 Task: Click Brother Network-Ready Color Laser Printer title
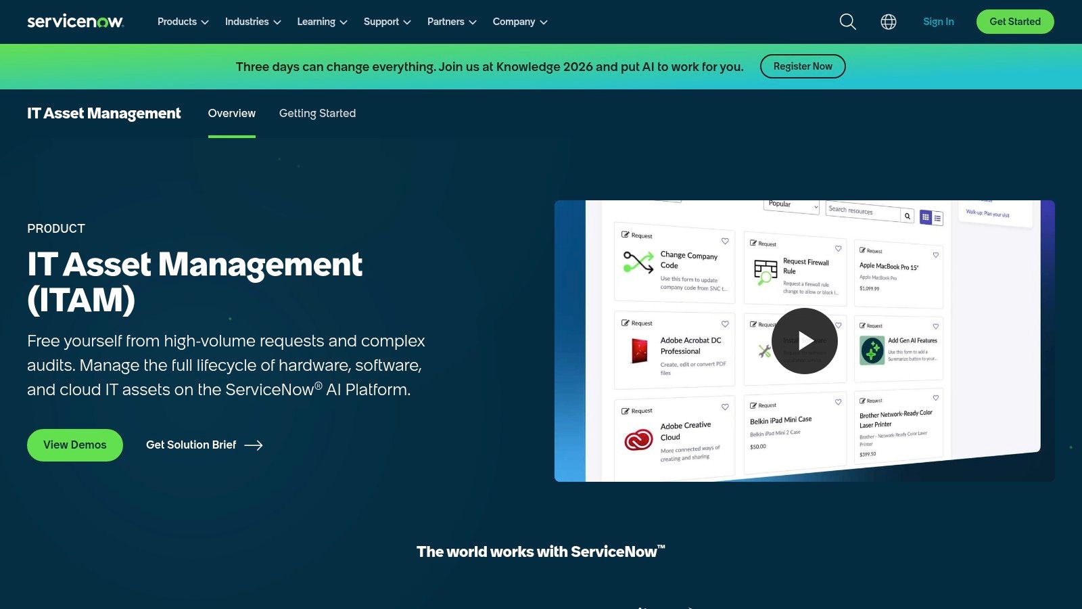click(x=895, y=419)
